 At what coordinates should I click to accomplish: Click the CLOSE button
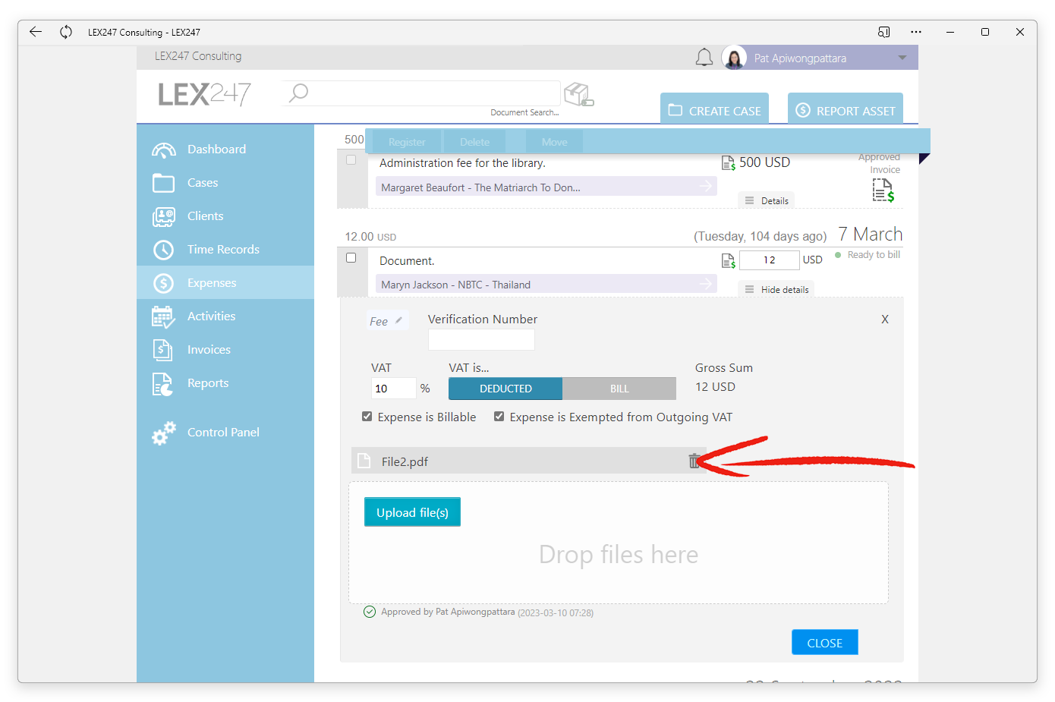click(x=824, y=643)
